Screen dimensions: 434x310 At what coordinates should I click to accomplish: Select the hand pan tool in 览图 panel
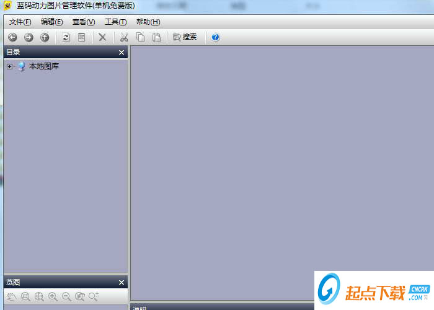coord(12,297)
